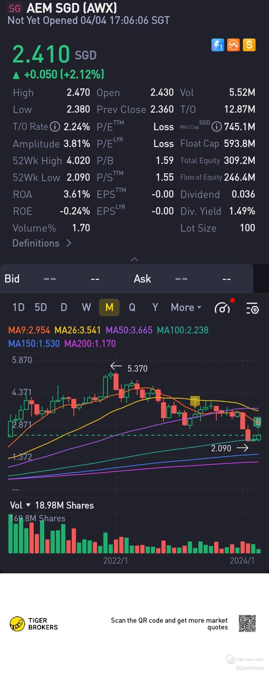
Task: Tap the MA150:1.530 indicator label
Action: (x=34, y=344)
